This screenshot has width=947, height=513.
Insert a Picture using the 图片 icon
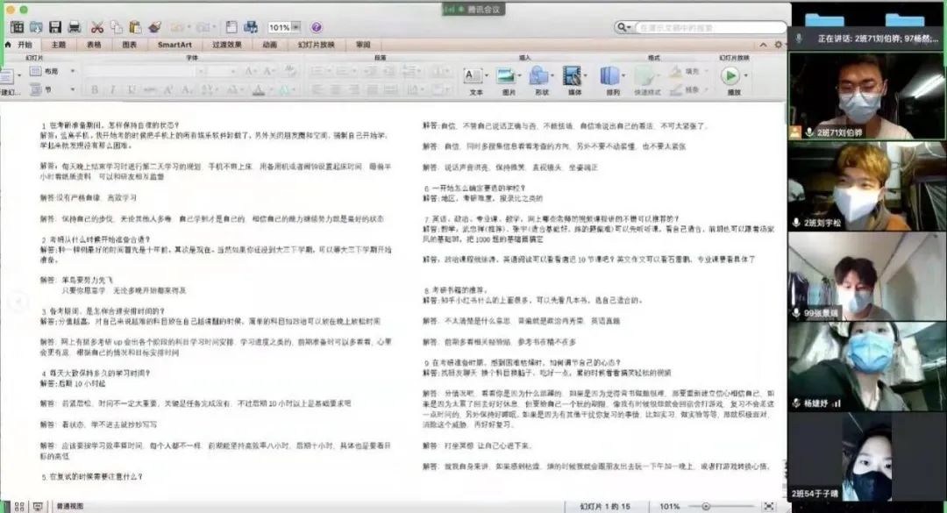pyautogui.click(x=509, y=78)
